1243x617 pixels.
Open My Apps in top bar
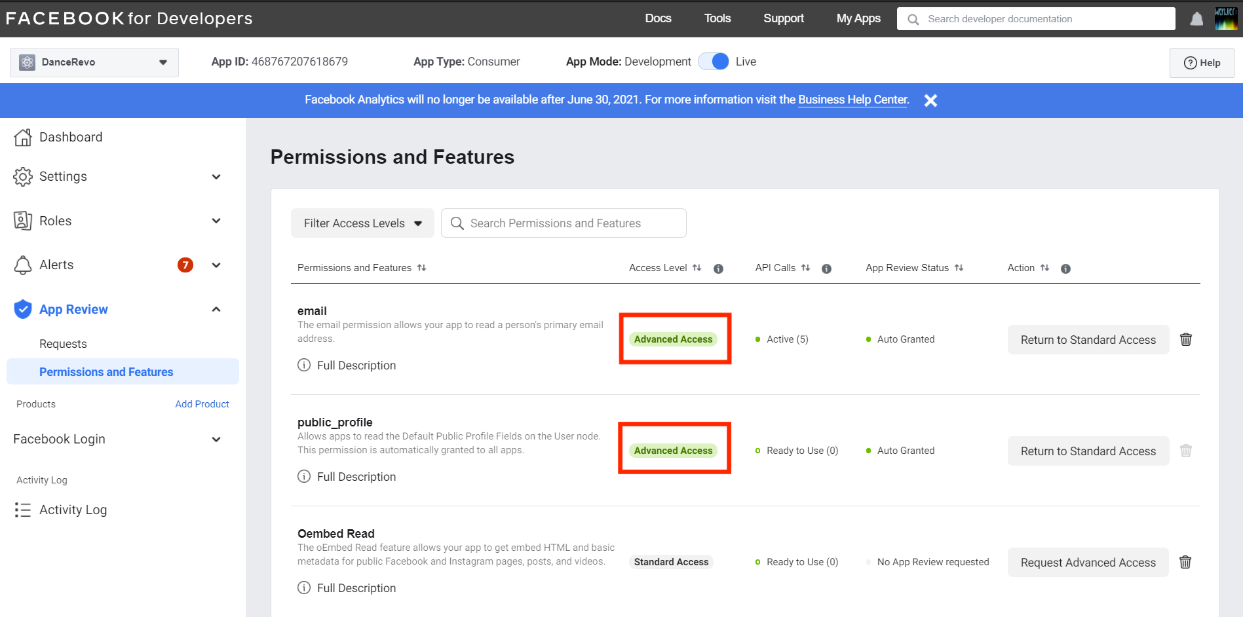[x=858, y=18]
